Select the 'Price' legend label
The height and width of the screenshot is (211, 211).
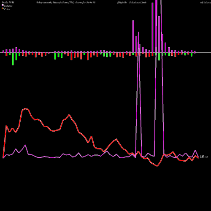tap(7, 9)
